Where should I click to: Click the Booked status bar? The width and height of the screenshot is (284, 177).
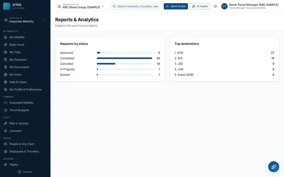pyautogui.click(x=124, y=75)
